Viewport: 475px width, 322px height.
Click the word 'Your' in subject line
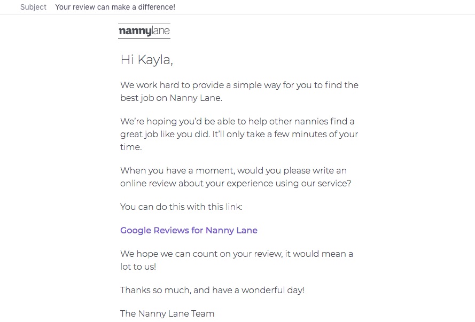[x=63, y=7]
